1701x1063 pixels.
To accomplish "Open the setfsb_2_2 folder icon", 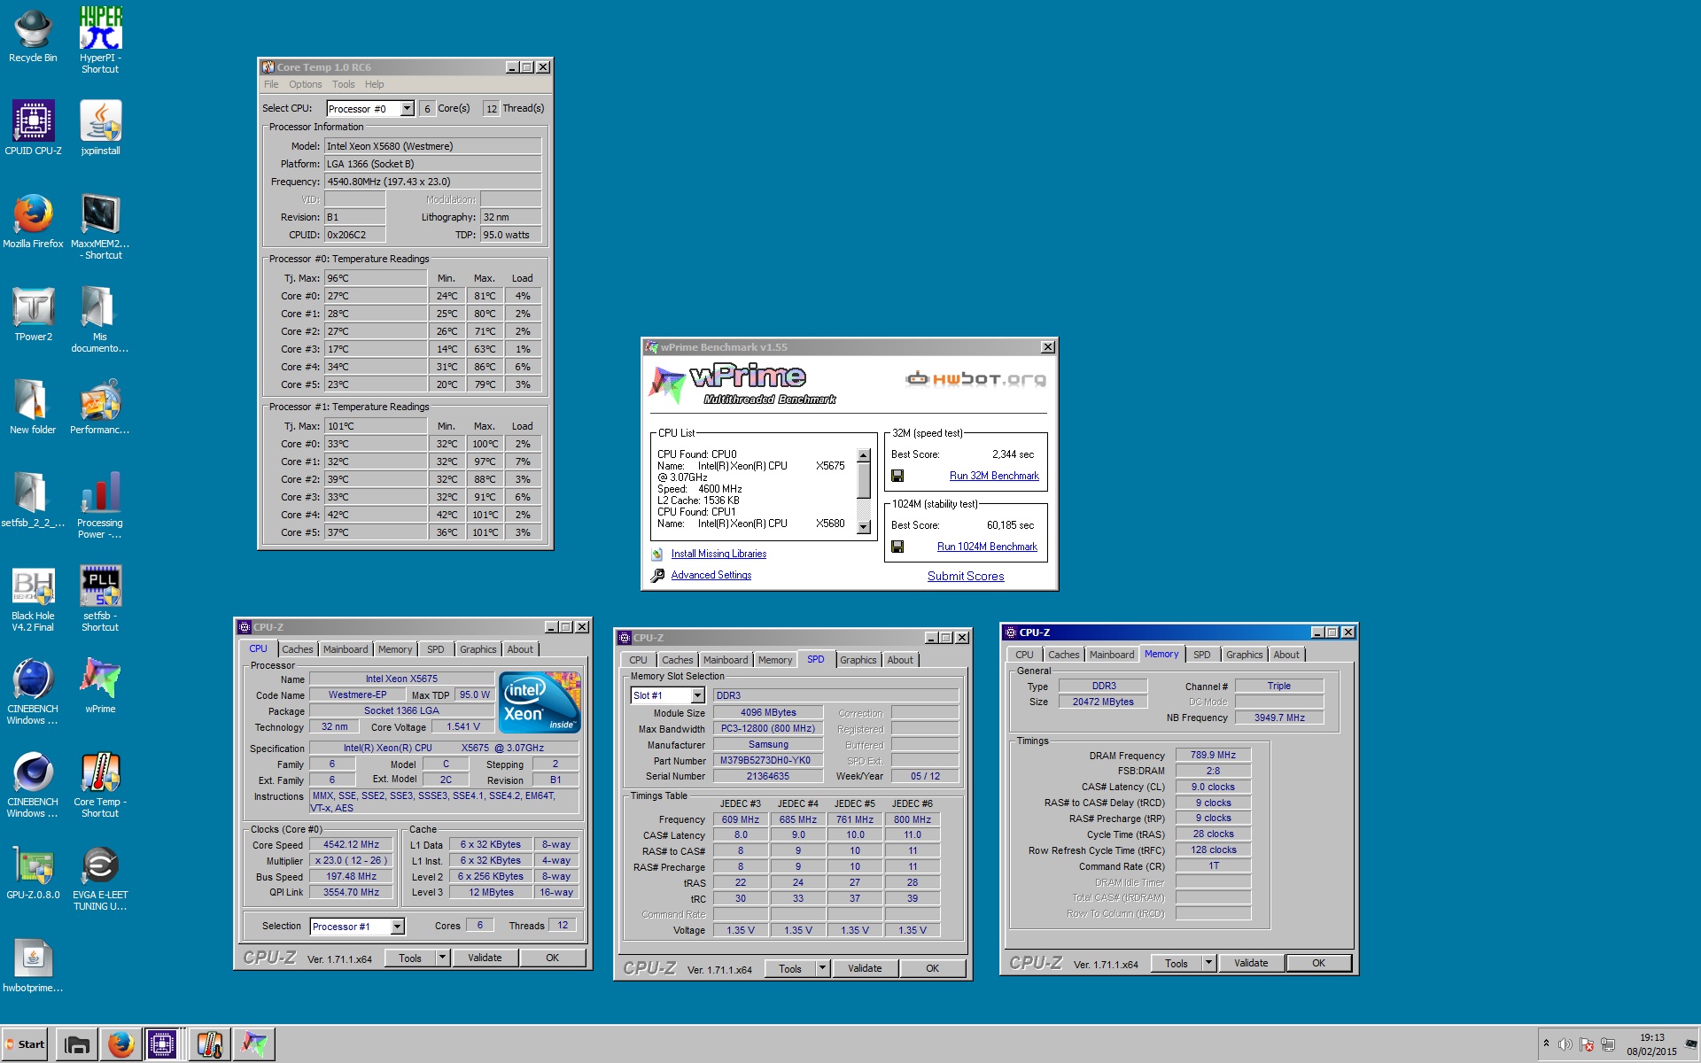I will point(33,500).
